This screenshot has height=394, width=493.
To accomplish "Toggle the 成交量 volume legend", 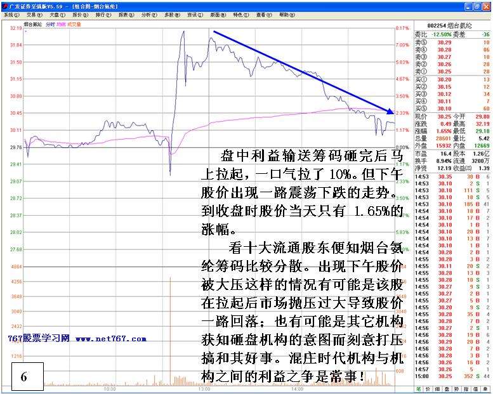I will tap(74, 24).
